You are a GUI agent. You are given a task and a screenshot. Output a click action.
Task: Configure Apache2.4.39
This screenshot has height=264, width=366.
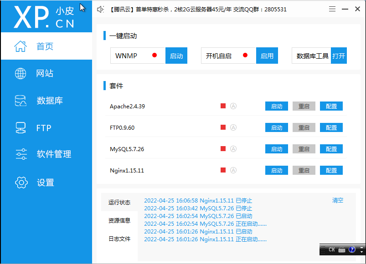(331, 106)
